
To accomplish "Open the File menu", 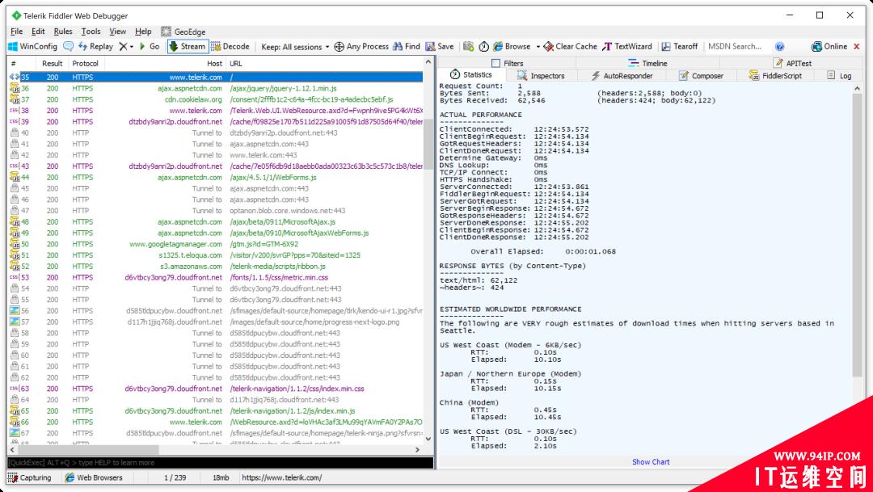I will (x=17, y=32).
